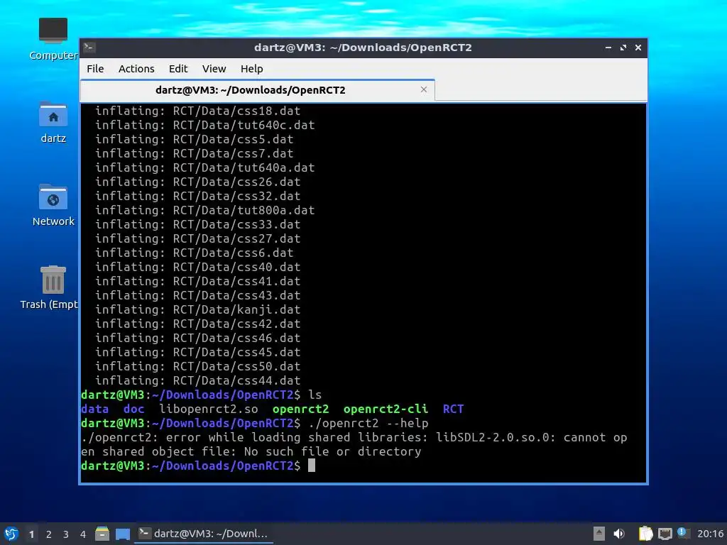The image size is (727, 545).
Task: Close the terminal tab
Action: point(424,89)
